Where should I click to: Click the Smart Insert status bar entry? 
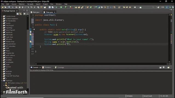pos(148,96)
